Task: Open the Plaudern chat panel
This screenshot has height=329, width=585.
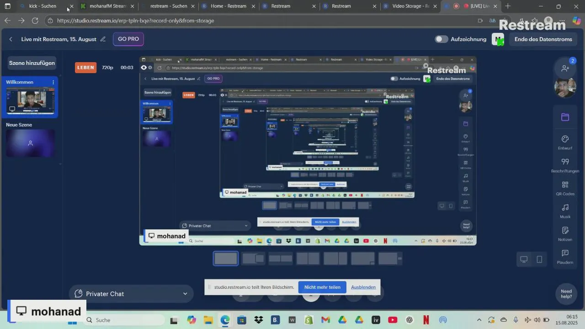Action: pos(565,257)
